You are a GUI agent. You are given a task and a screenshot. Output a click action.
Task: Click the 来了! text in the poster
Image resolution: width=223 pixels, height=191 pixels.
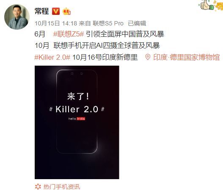78,97
